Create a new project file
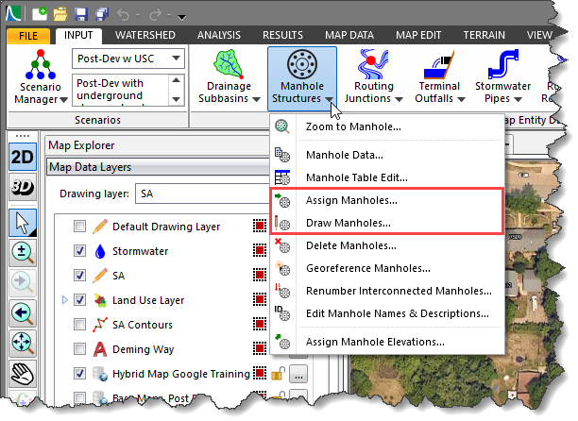 pyautogui.click(x=40, y=14)
